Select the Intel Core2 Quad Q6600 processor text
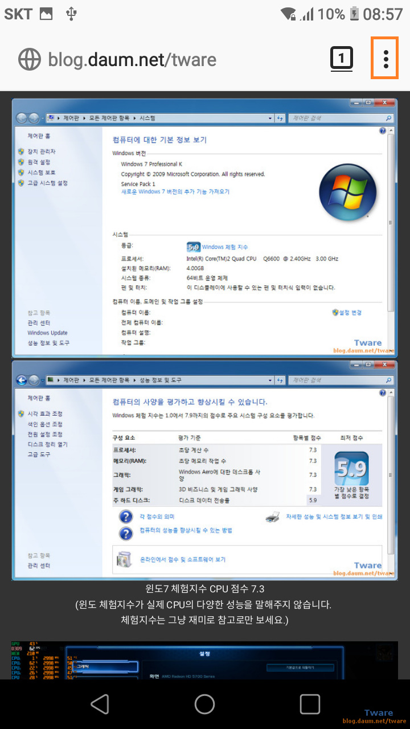Screen dimensions: 410x729 (263, 259)
